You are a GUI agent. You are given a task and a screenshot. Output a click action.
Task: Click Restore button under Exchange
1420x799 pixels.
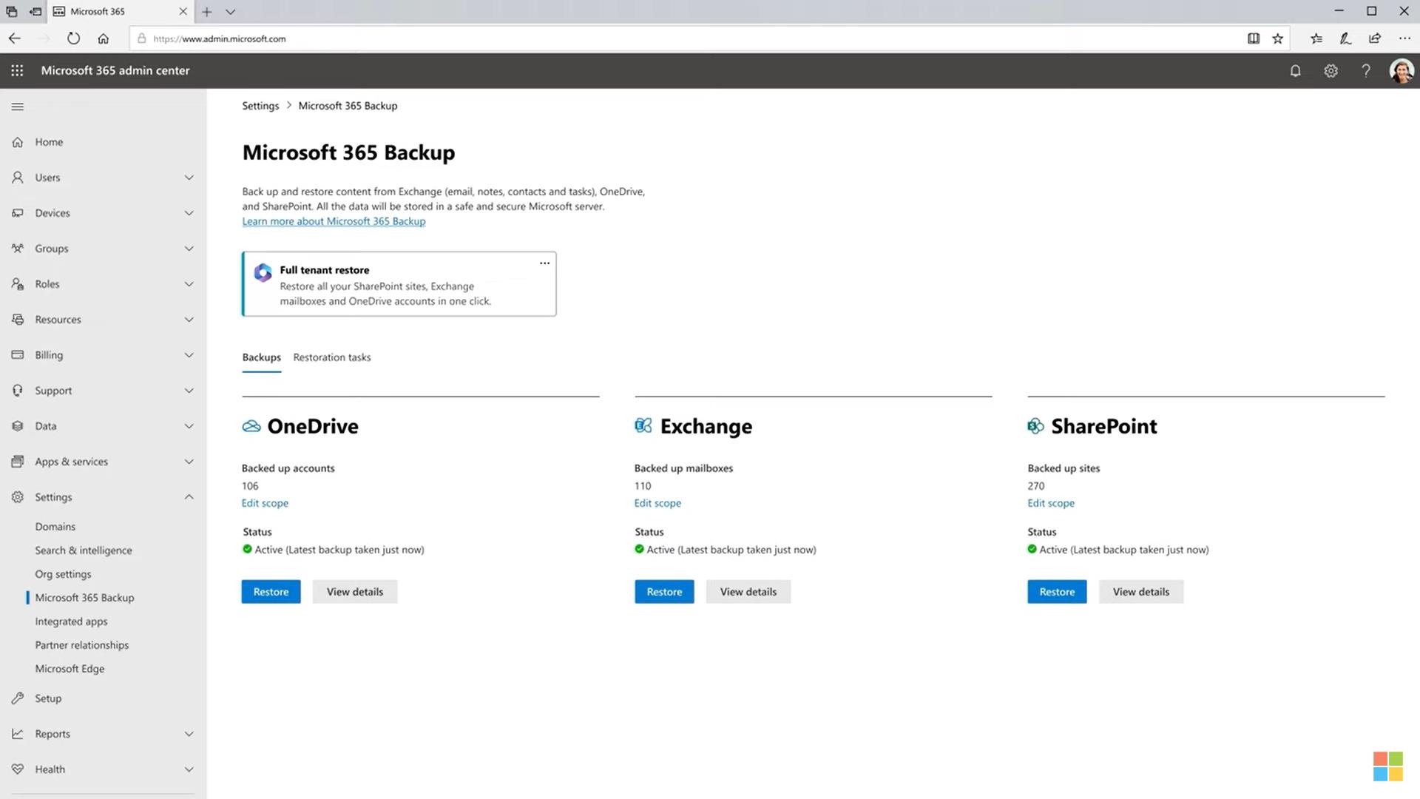pyautogui.click(x=663, y=592)
